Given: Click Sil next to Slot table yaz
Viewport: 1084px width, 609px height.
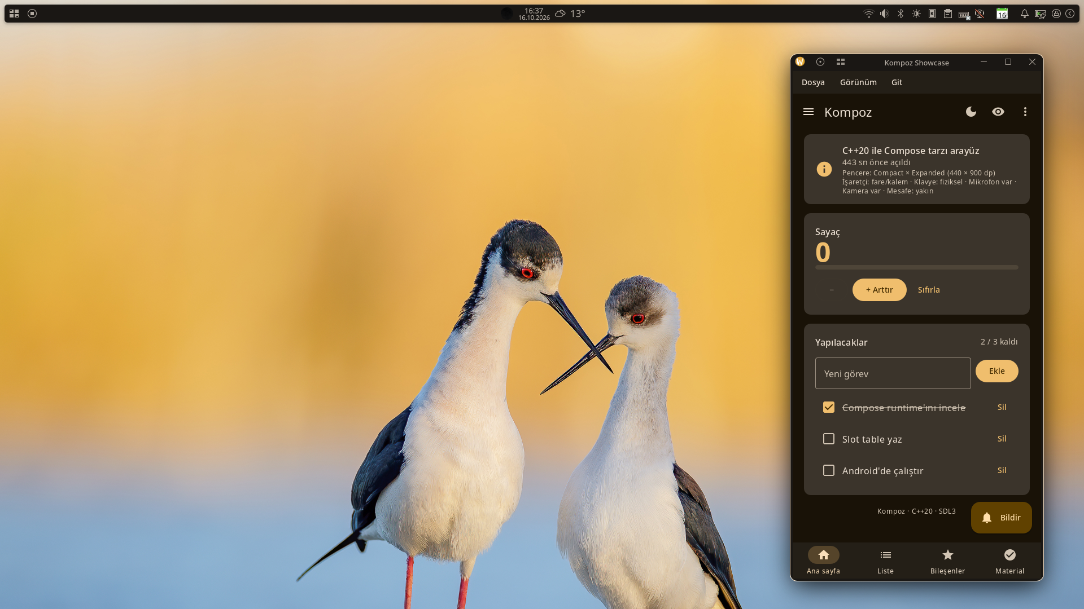Looking at the screenshot, I should 1002,439.
